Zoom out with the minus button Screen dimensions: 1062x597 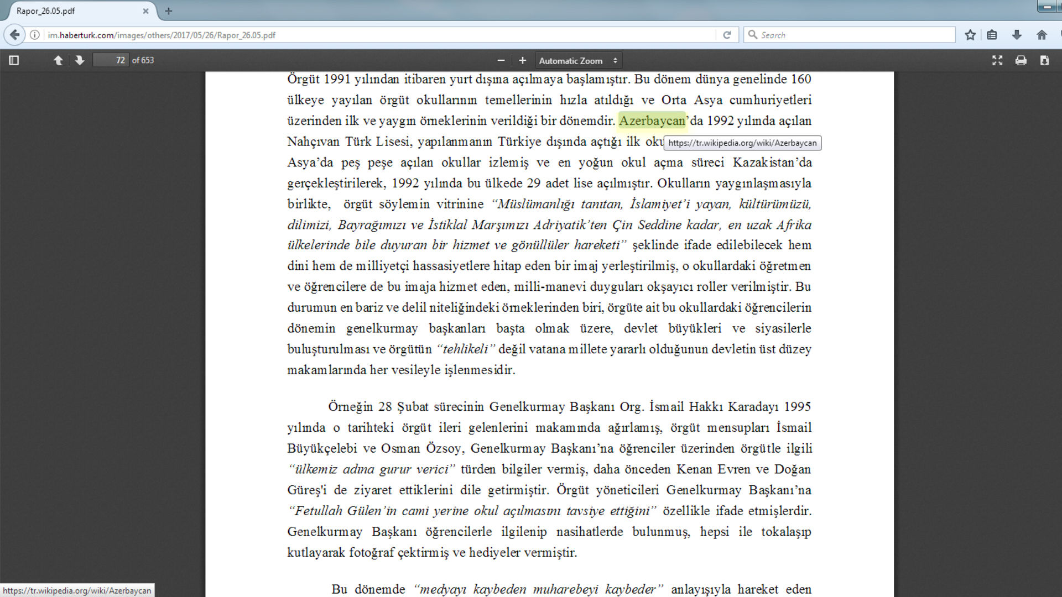pyautogui.click(x=501, y=60)
